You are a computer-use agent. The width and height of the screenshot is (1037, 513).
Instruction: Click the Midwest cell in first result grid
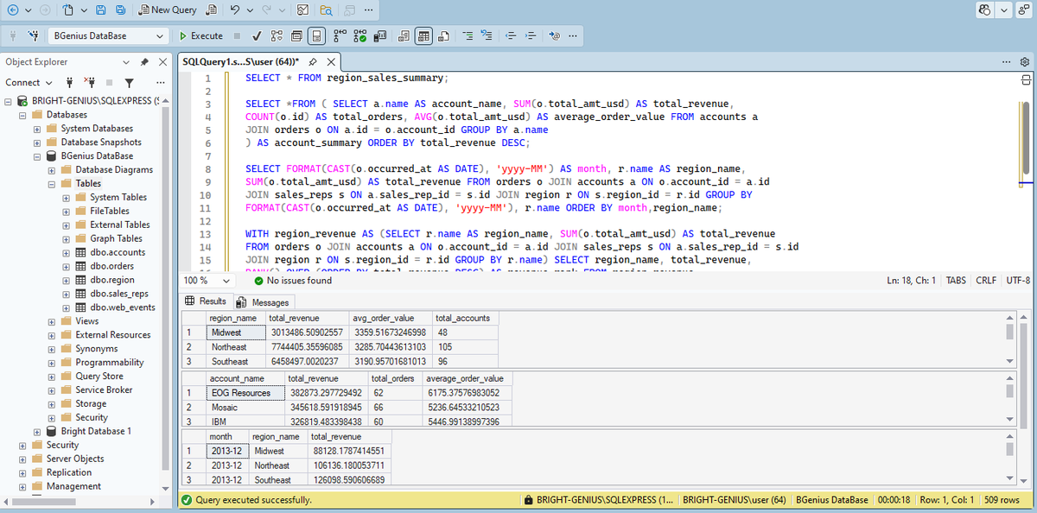236,332
